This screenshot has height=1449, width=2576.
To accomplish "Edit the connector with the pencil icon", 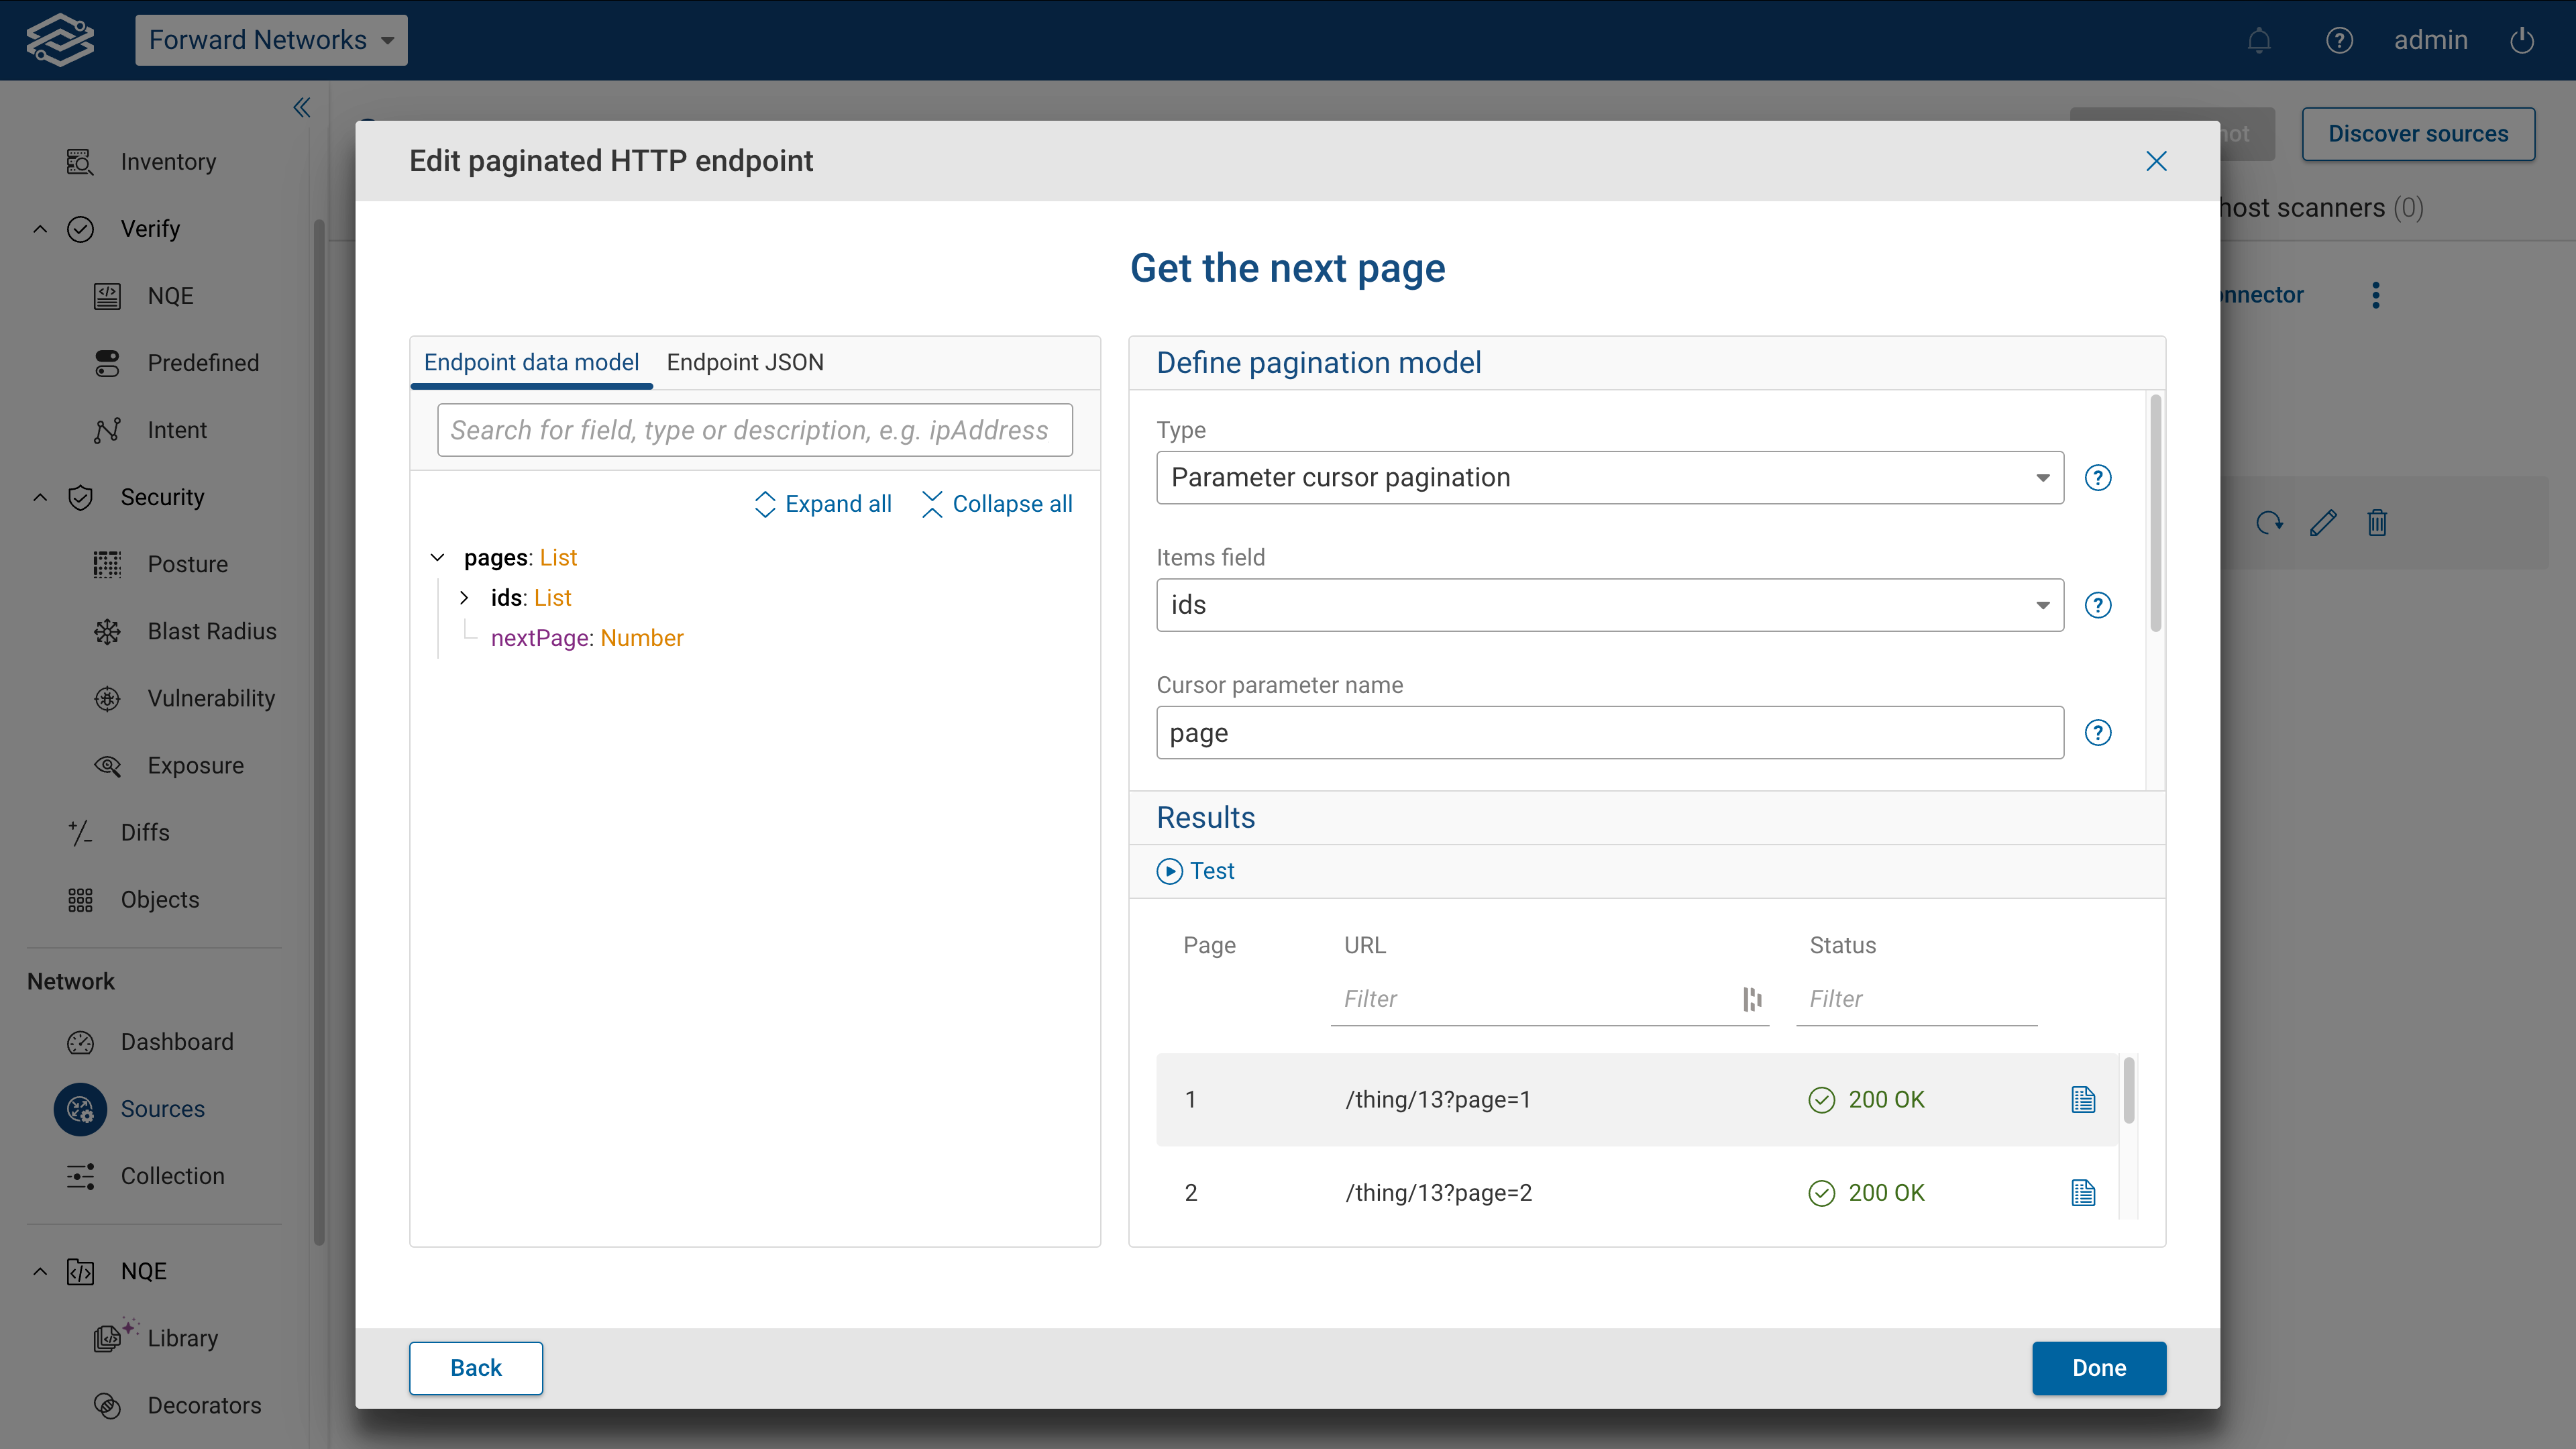I will (x=2324, y=522).
